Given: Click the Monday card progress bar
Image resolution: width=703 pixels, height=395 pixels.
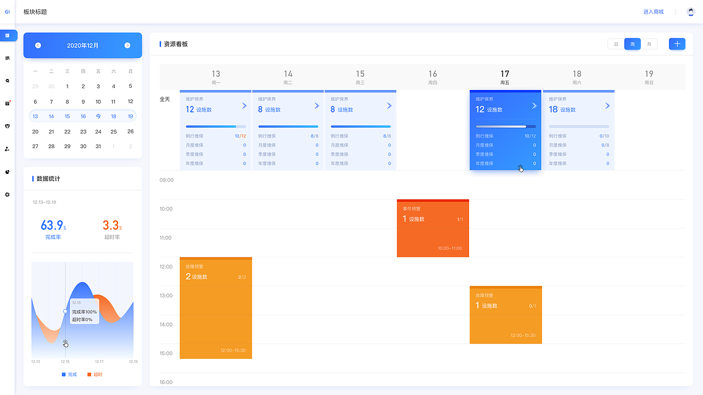Looking at the screenshot, I should click(216, 126).
